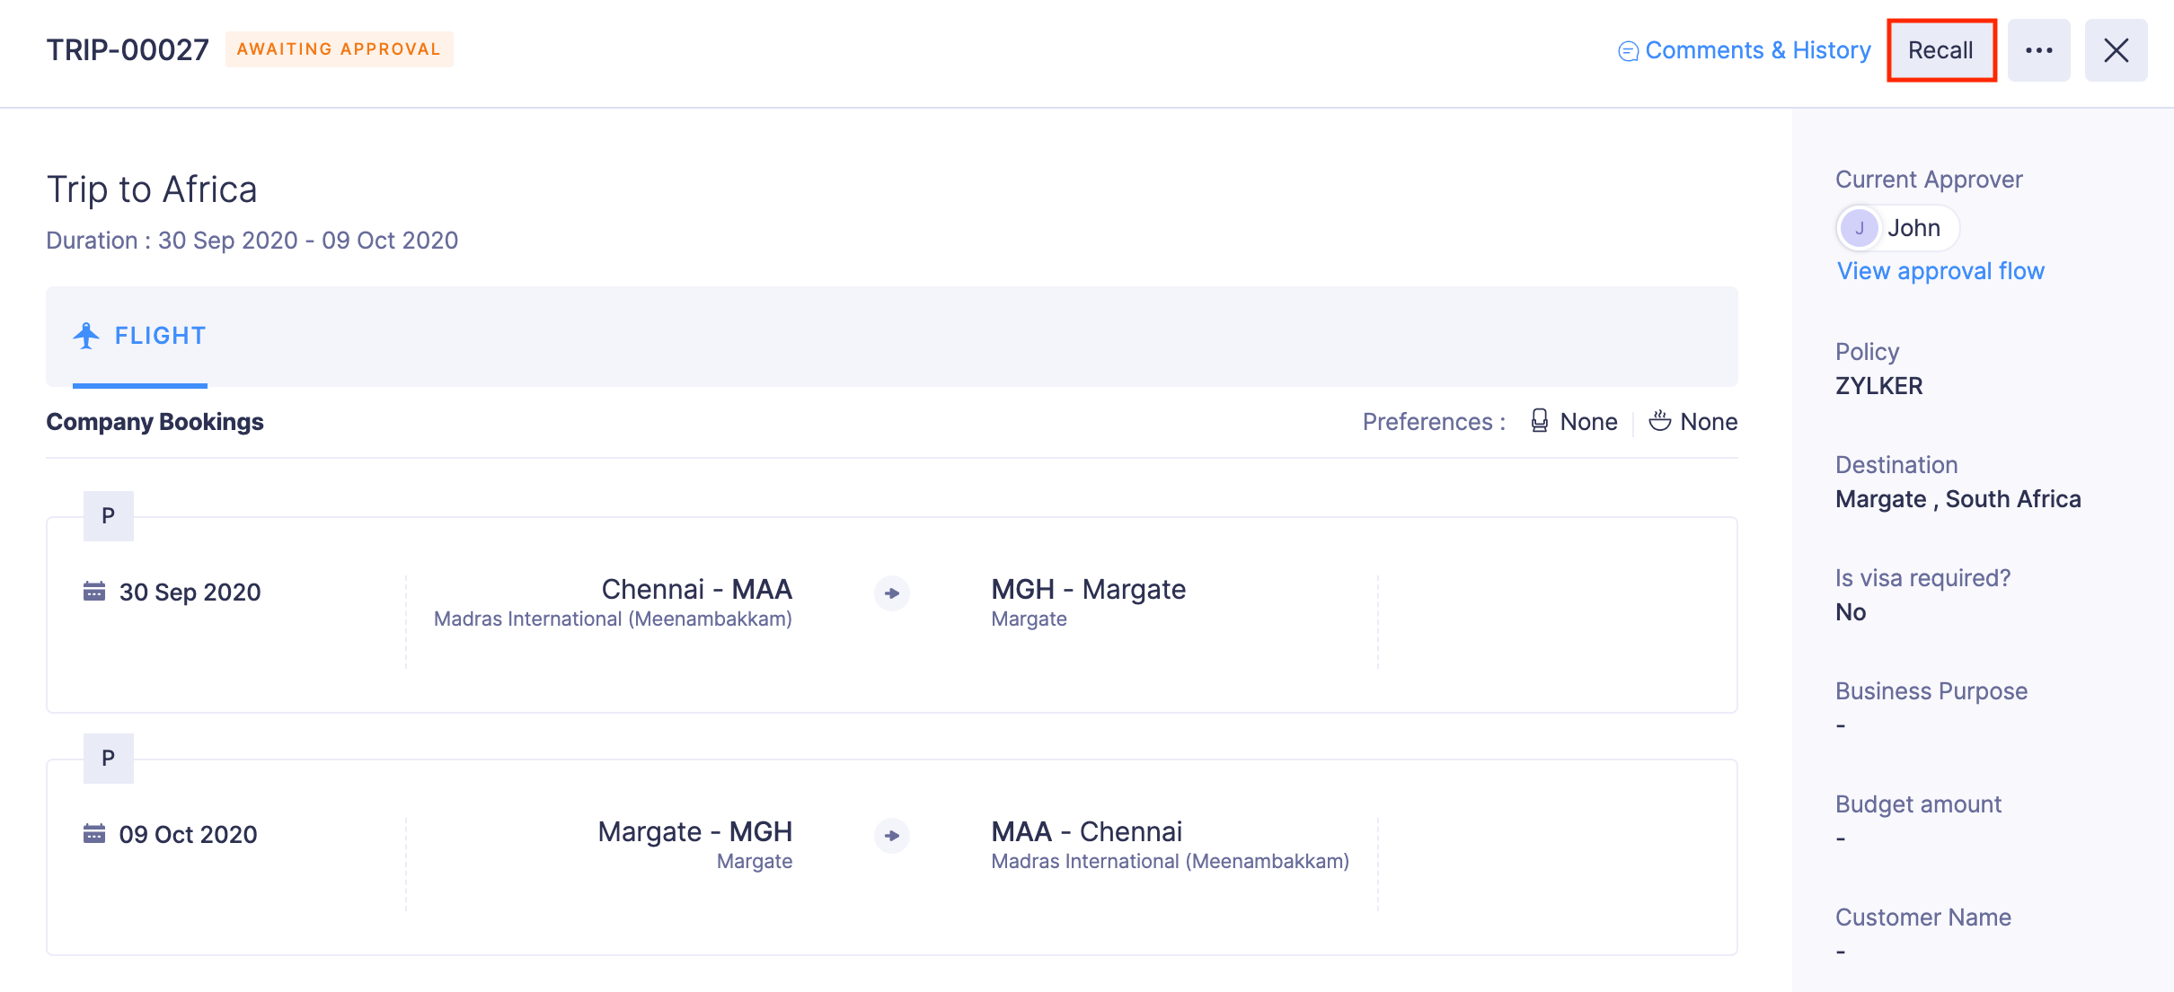Click the P badge on first flight

pyautogui.click(x=109, y=516)
